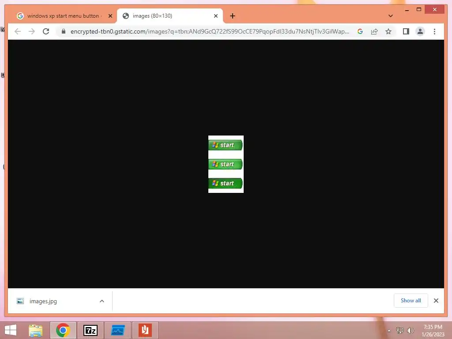This screenshot has height=339, width=452.
Task: Open File Explorer from taskbar
Action: click(36, 330)
